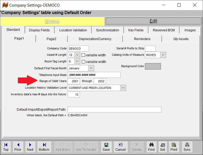203x155 pixels.
Task: Click the Save disk button
Action: click(x=106, y=147)
